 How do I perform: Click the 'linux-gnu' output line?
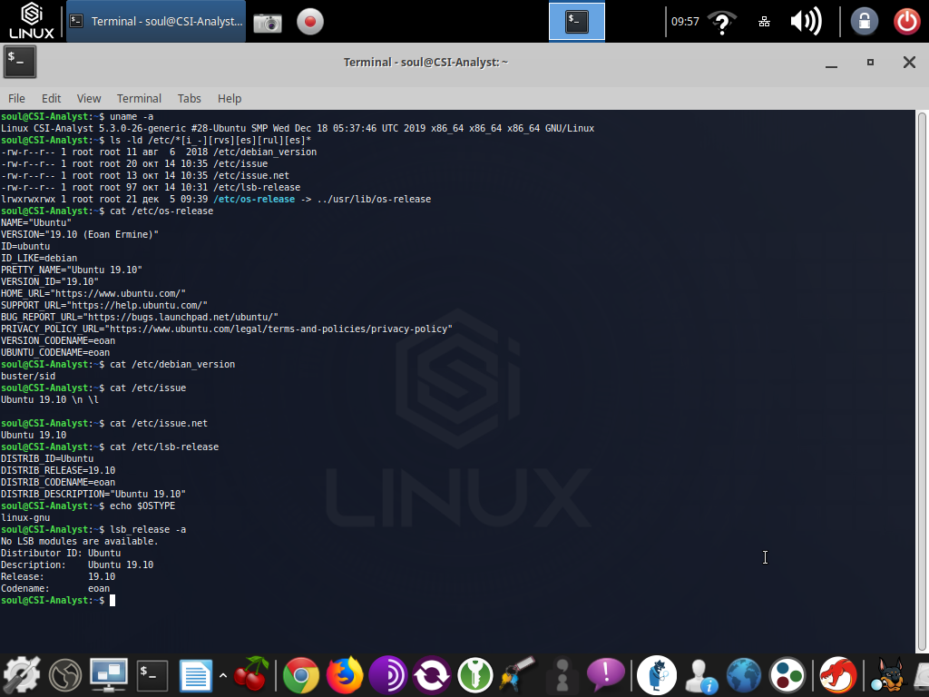coord(25,517)
